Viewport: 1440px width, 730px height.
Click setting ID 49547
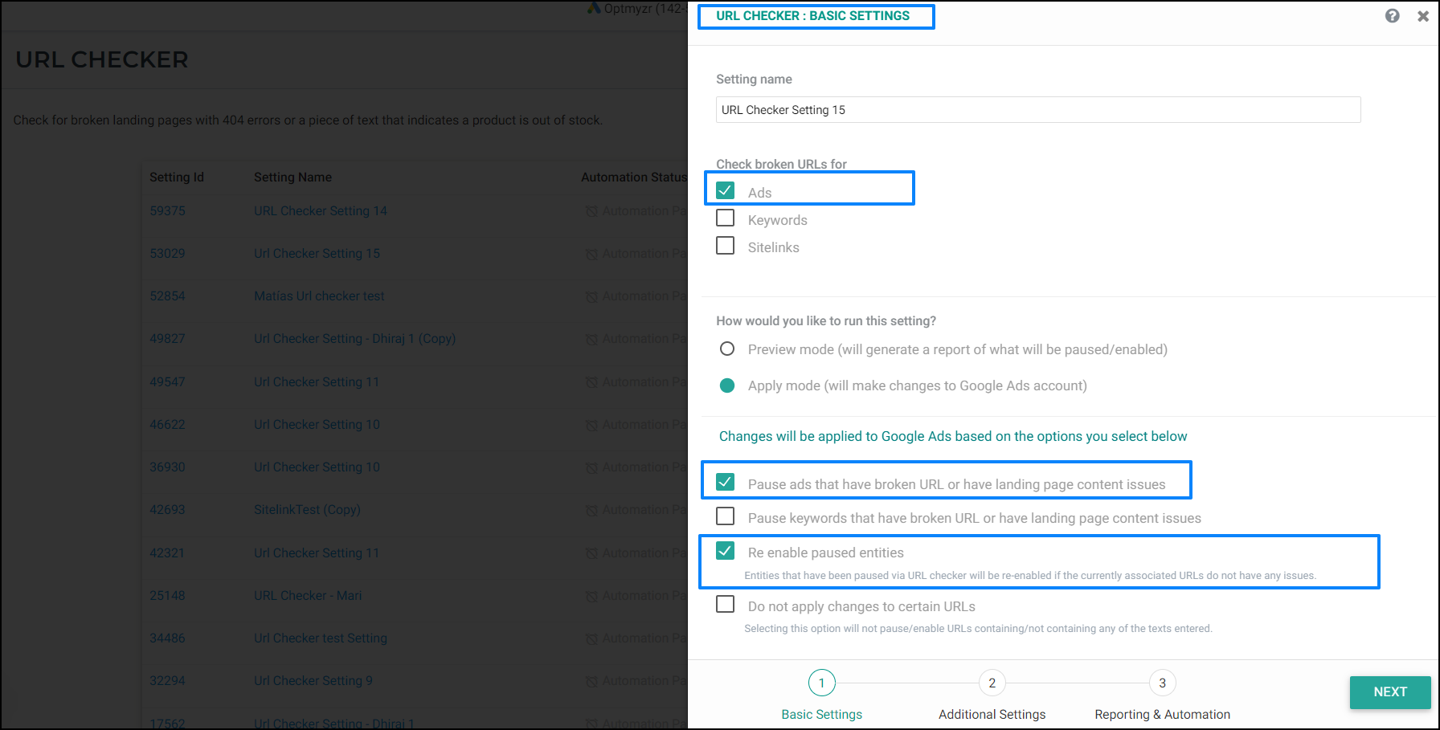[x=167, y=382]
